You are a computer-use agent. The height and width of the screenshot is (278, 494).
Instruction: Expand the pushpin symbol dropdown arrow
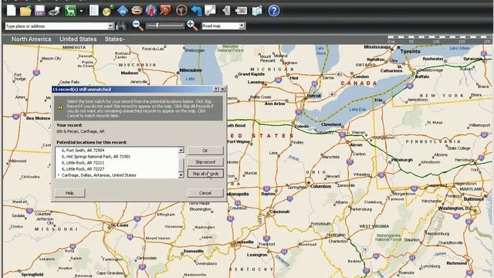point(81,11)
